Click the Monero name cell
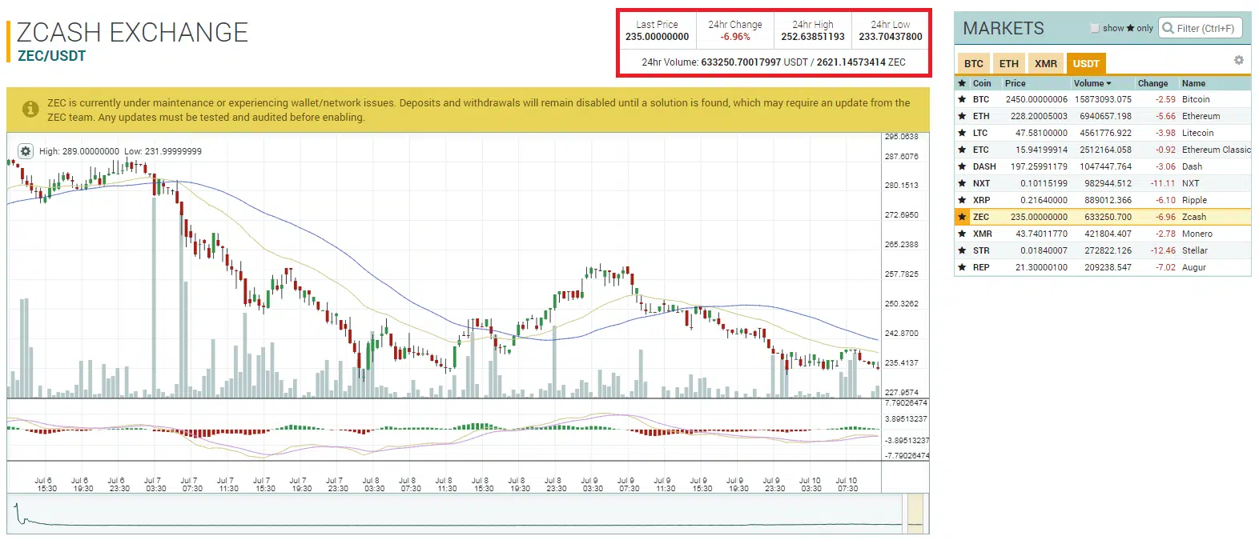This screenshot has height=540, width=1259. (1197, 234)
